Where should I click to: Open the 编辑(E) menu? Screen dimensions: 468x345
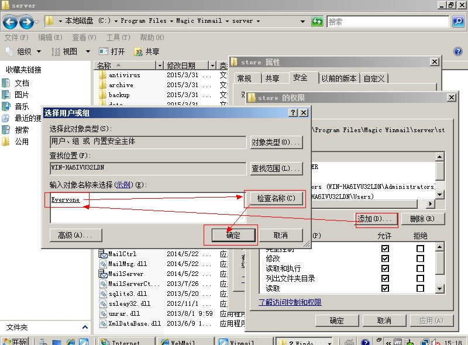click(50, 37)
